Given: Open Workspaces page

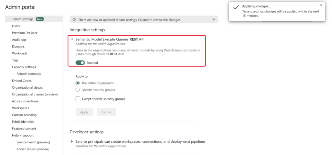Looking at the screenshot, I should click(20, 108).
